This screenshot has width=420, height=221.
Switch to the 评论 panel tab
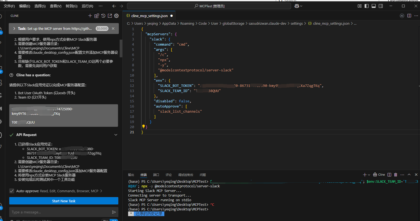tap(169, 175)
